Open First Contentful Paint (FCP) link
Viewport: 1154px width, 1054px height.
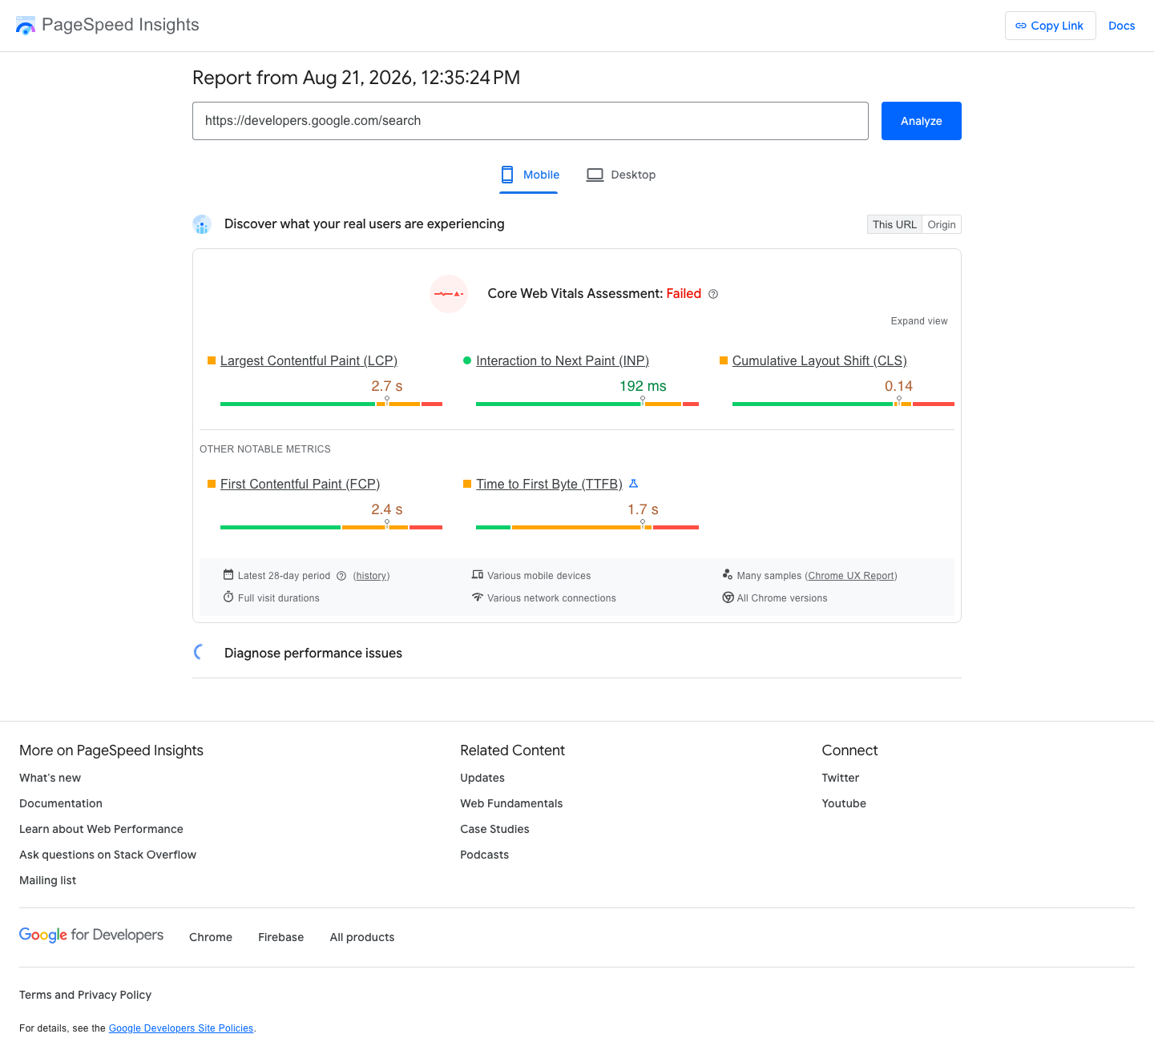pos(300,485)
